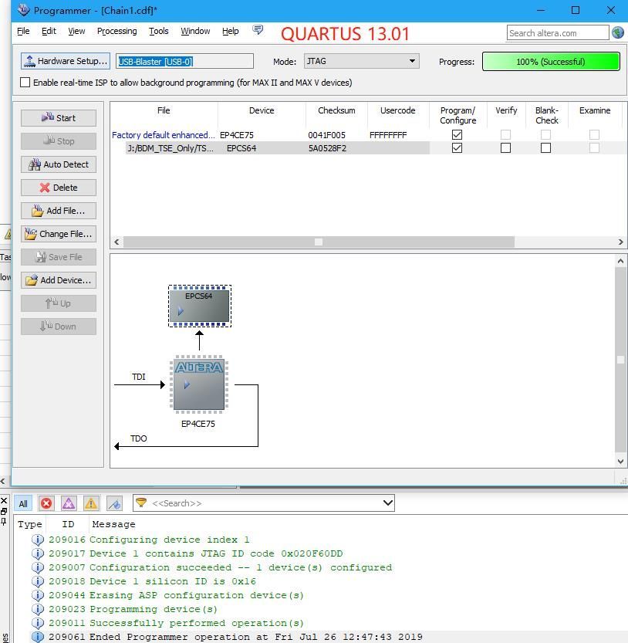Uncheck Program/Configure for EP4CE75 row
Viewport: 628px width, 643px height.
pos(457,134)
